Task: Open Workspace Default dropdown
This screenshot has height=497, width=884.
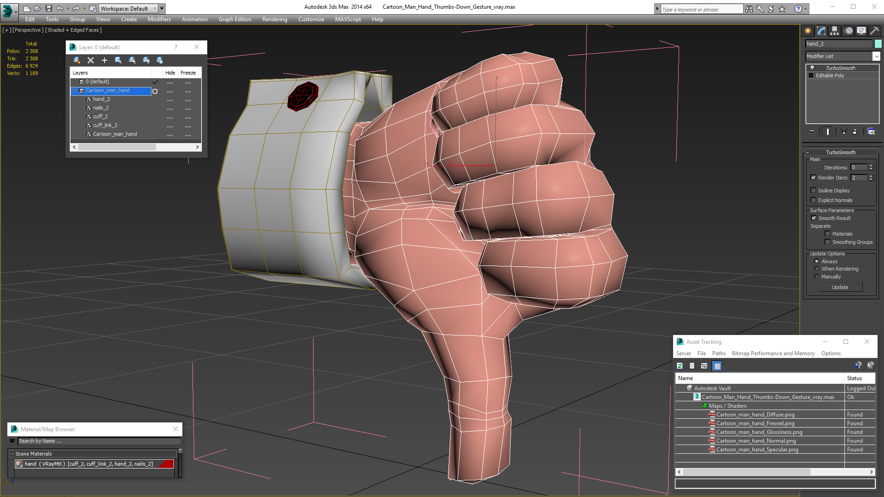Action: pyautogui.click(x=154, y=8)
